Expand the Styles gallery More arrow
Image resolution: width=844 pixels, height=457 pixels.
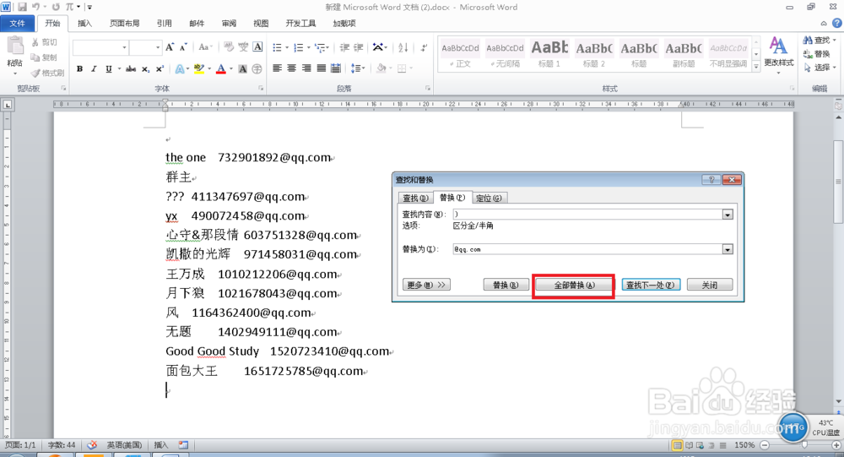tap(755, 67)
